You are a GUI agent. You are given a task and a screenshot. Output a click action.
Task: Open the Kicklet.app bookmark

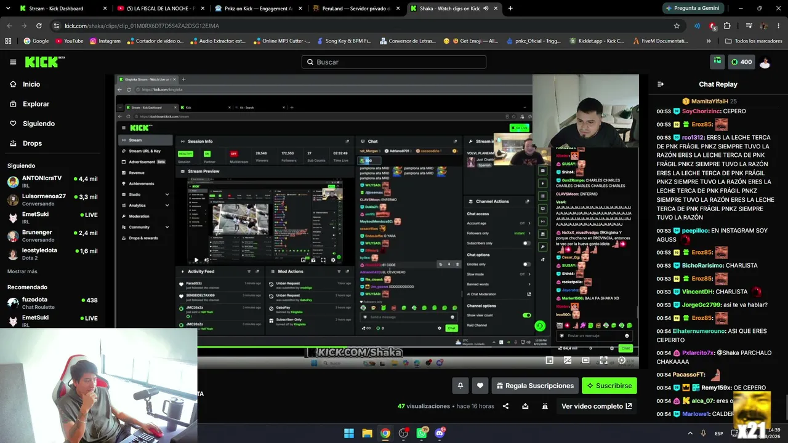tap(596, 41)
